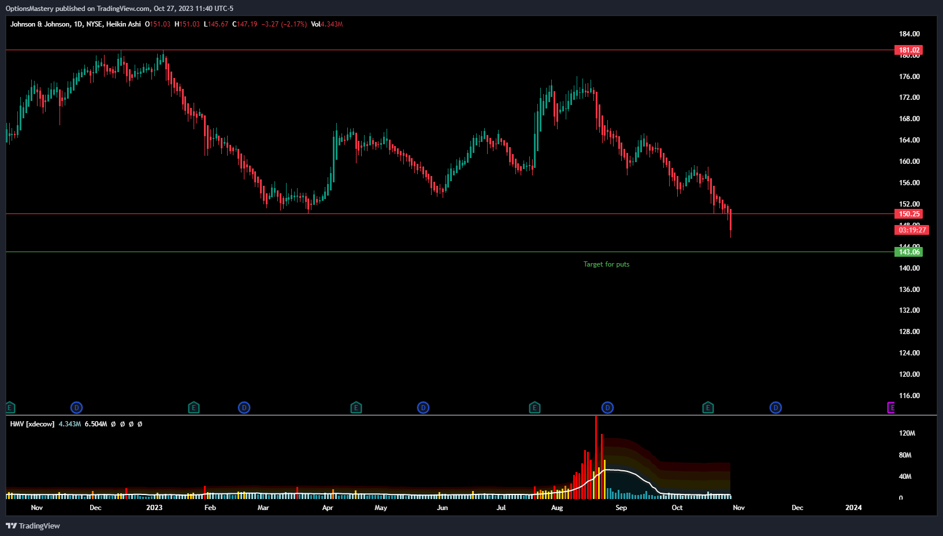Click the low value L145.67
This screenshot has width=943, height=536.
(216, 24)
